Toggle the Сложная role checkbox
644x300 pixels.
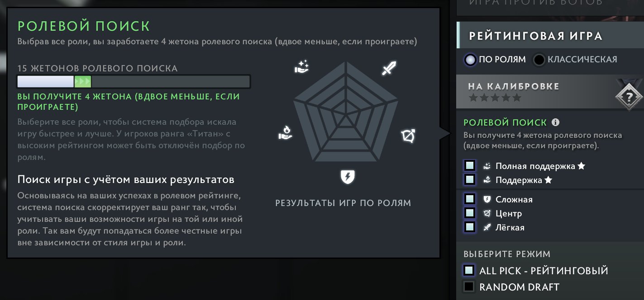(470, 199)
